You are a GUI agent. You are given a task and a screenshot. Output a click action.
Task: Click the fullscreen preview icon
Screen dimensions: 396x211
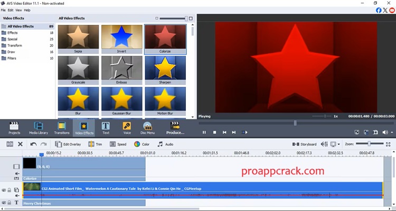pos(357,132)
